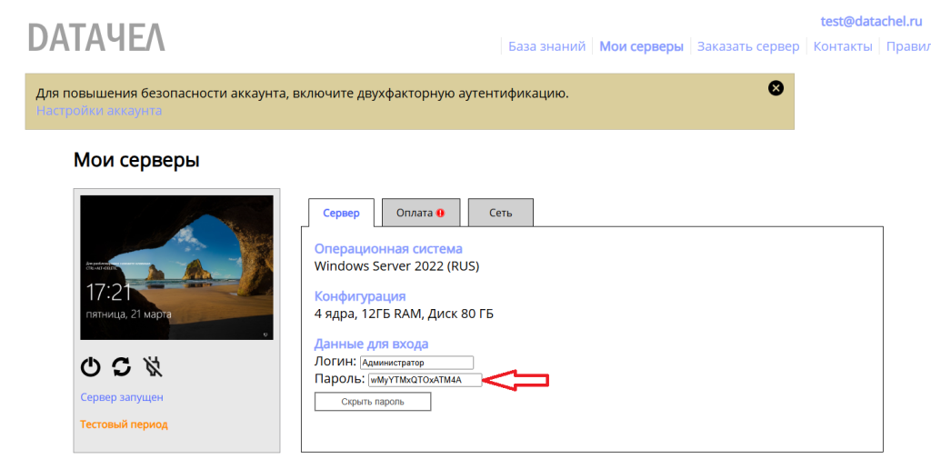This screenshot has height=469, width=931.
Task: Click the unplug power-disconnect icon
Action: (x=153, y=366)
